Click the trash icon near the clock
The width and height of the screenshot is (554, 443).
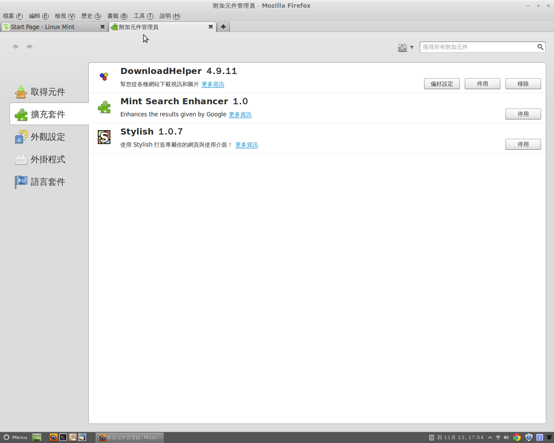click(432, 437)
